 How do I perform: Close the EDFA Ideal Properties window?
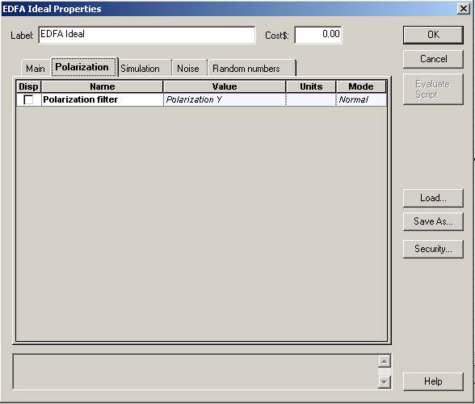coord(464,9)
